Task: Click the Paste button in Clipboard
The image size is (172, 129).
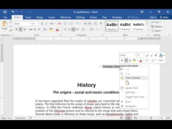Action: point(5,26)
